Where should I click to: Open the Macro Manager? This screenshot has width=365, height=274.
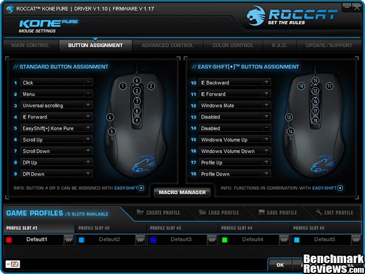click(x=182, y=192)
